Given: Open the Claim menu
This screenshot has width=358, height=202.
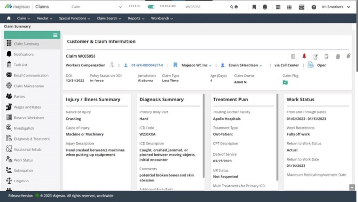Looking at the screenshot, I should pos(23,18).
